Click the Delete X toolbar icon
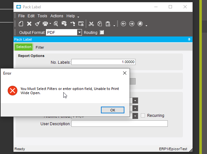 (29, 24)
